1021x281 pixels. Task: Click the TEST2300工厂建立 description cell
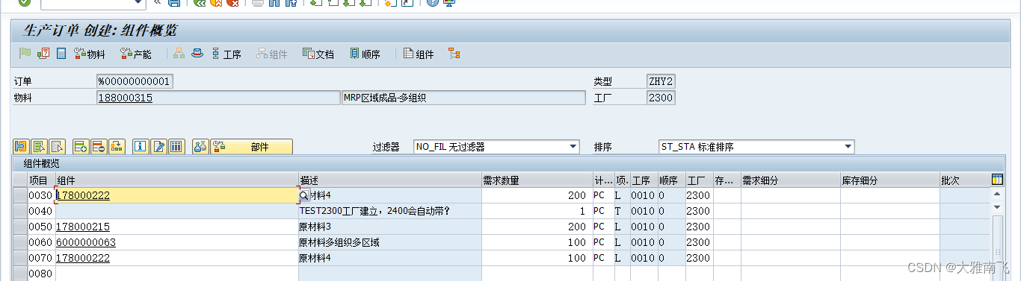(x=390, y=211)
